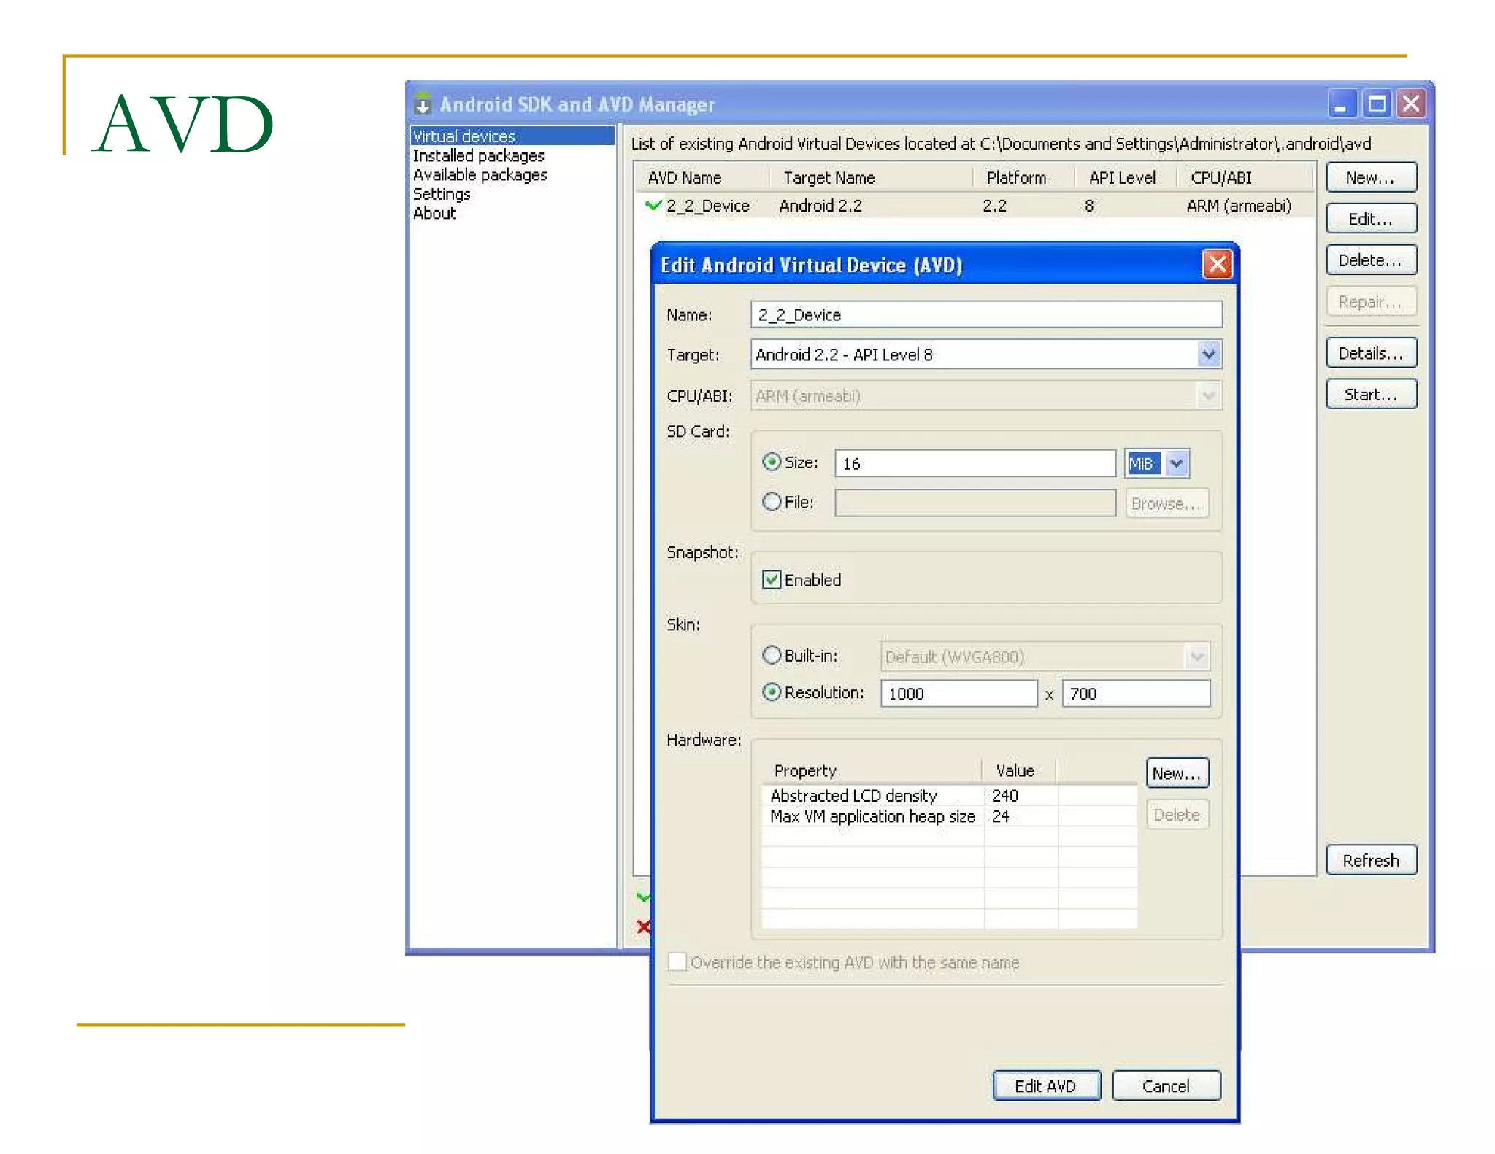Close the Android SDK and AVD Manager window
Viewport: 1495px width, 1154px height.
coord(1411,104)
